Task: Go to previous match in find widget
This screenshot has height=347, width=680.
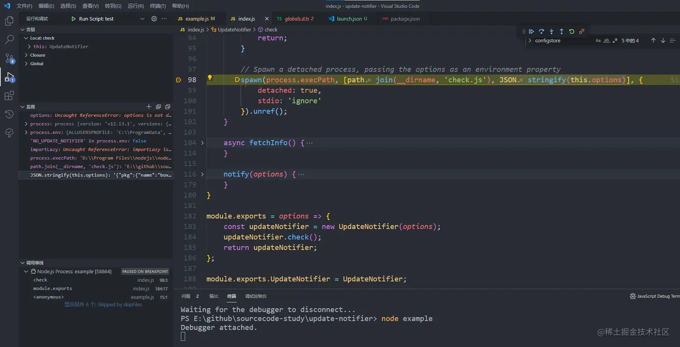Action: [x=653, y=40]
